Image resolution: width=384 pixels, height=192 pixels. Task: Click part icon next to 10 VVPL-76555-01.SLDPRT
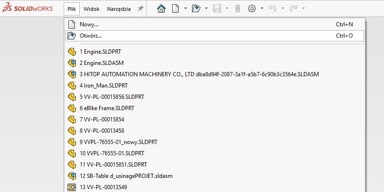pos(72,153)
